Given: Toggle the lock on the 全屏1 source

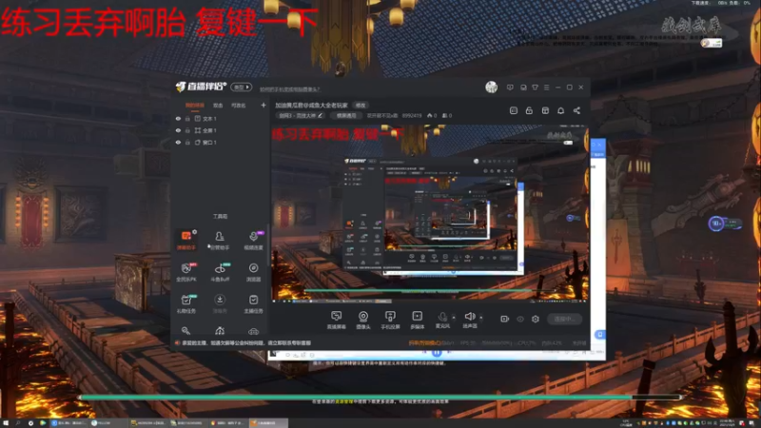Looking at the screenshot, I should pos(187,130).
